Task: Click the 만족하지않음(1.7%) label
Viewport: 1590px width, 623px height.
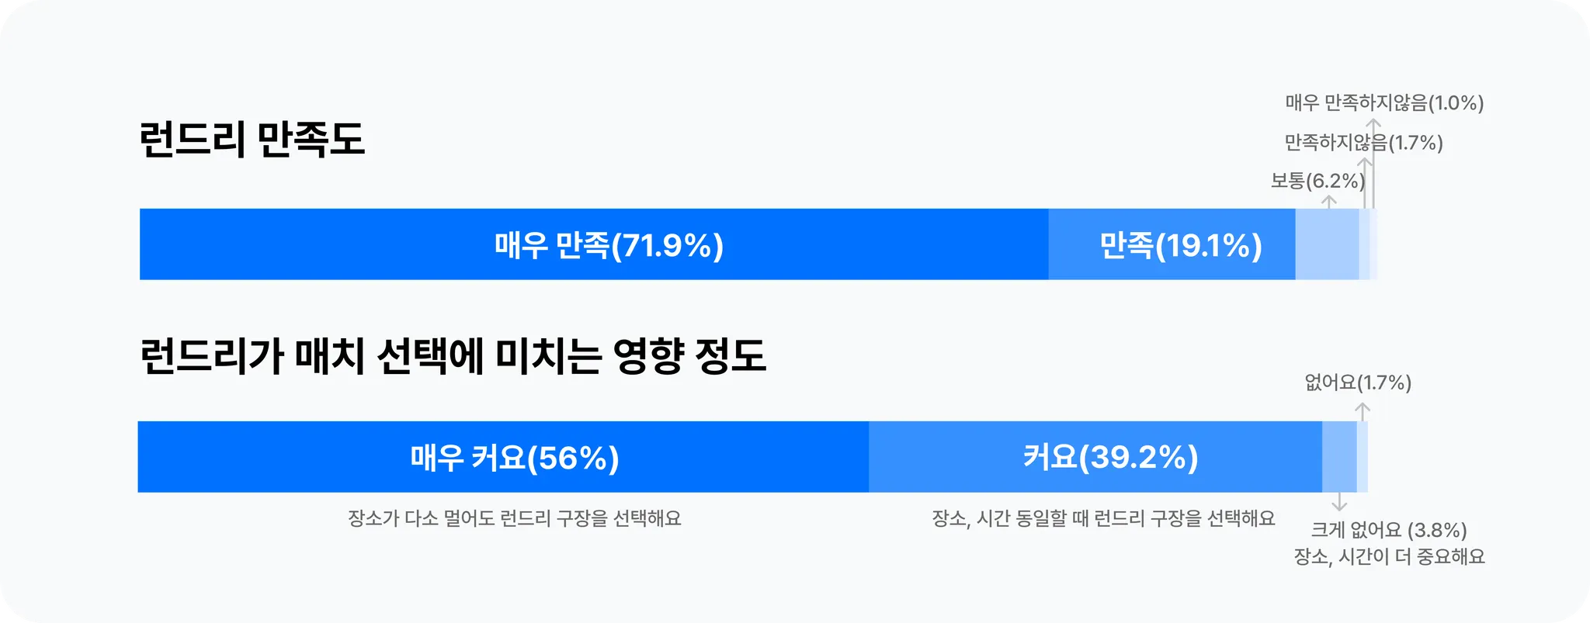Action: (1363, 143)
